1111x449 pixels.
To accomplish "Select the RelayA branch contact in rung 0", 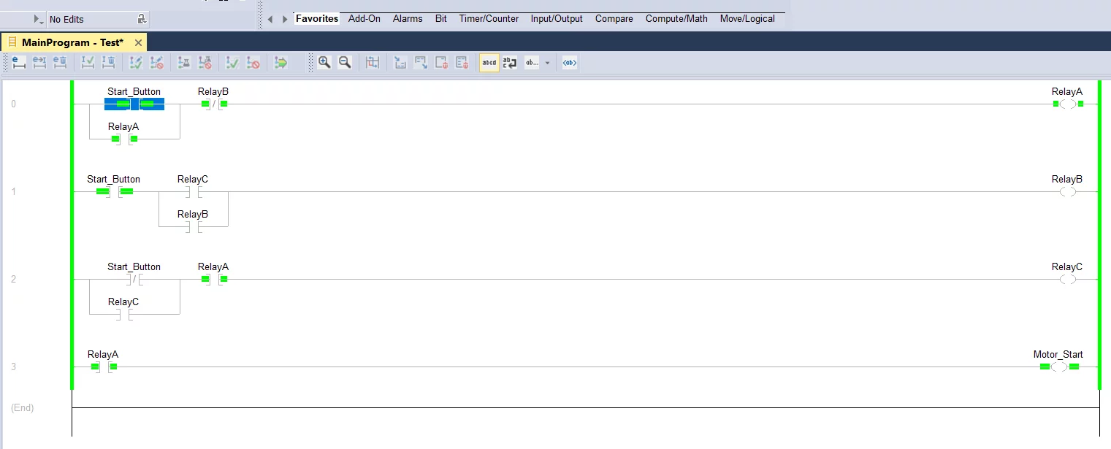I will pos(123,139).
